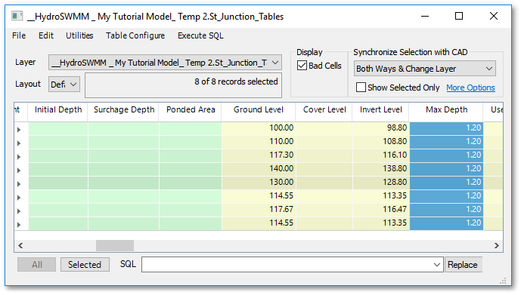Click Max Depth cell in 140.00 row

tap(446, 169)
